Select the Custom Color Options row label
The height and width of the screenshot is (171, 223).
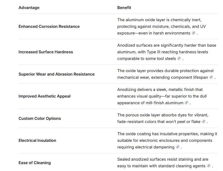(40, 119)
